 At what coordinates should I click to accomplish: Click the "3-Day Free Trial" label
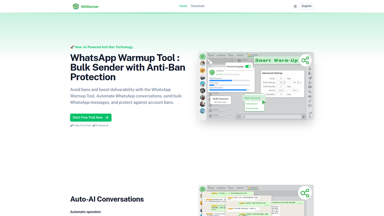point(81,125)
